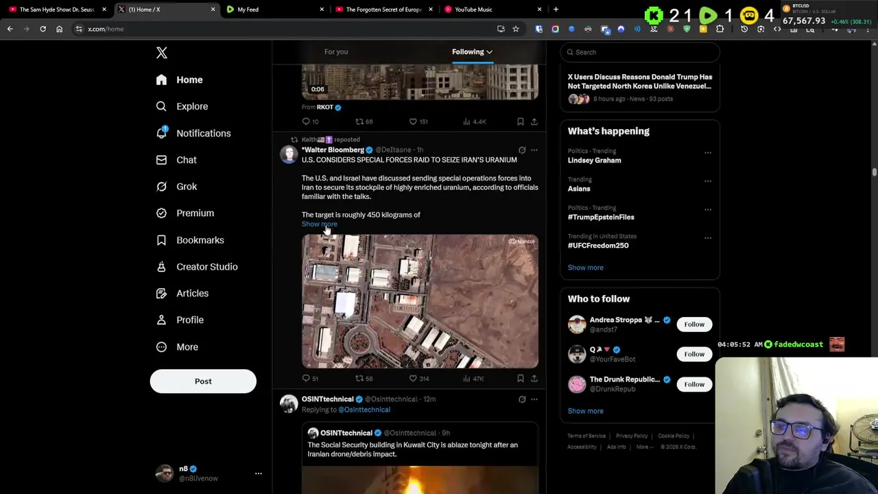The height and width of the screenshot is (494, 878).
Task: Bookmark the RKOT video post
Action: (x=521, y=121)
